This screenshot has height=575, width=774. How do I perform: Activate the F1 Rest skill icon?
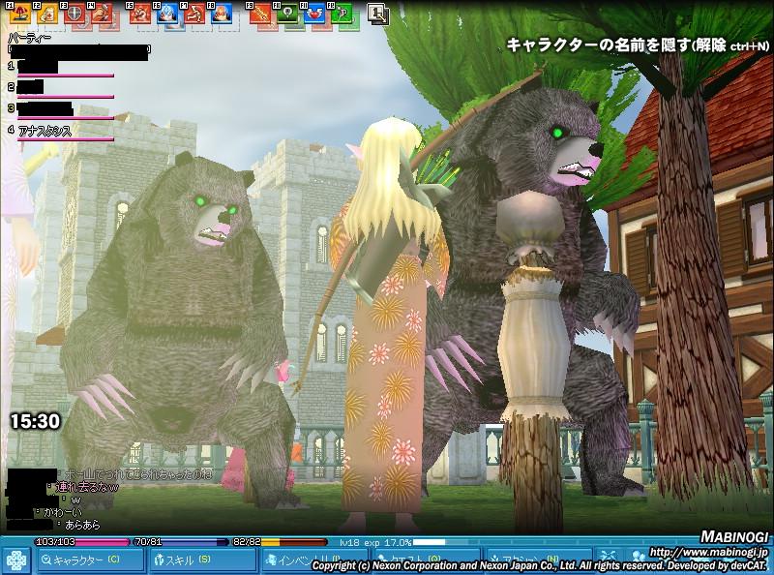[19, 14]
